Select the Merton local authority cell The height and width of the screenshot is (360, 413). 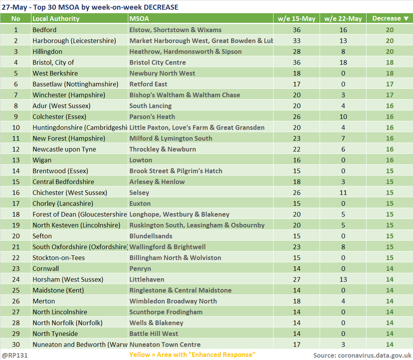point(79,301)
